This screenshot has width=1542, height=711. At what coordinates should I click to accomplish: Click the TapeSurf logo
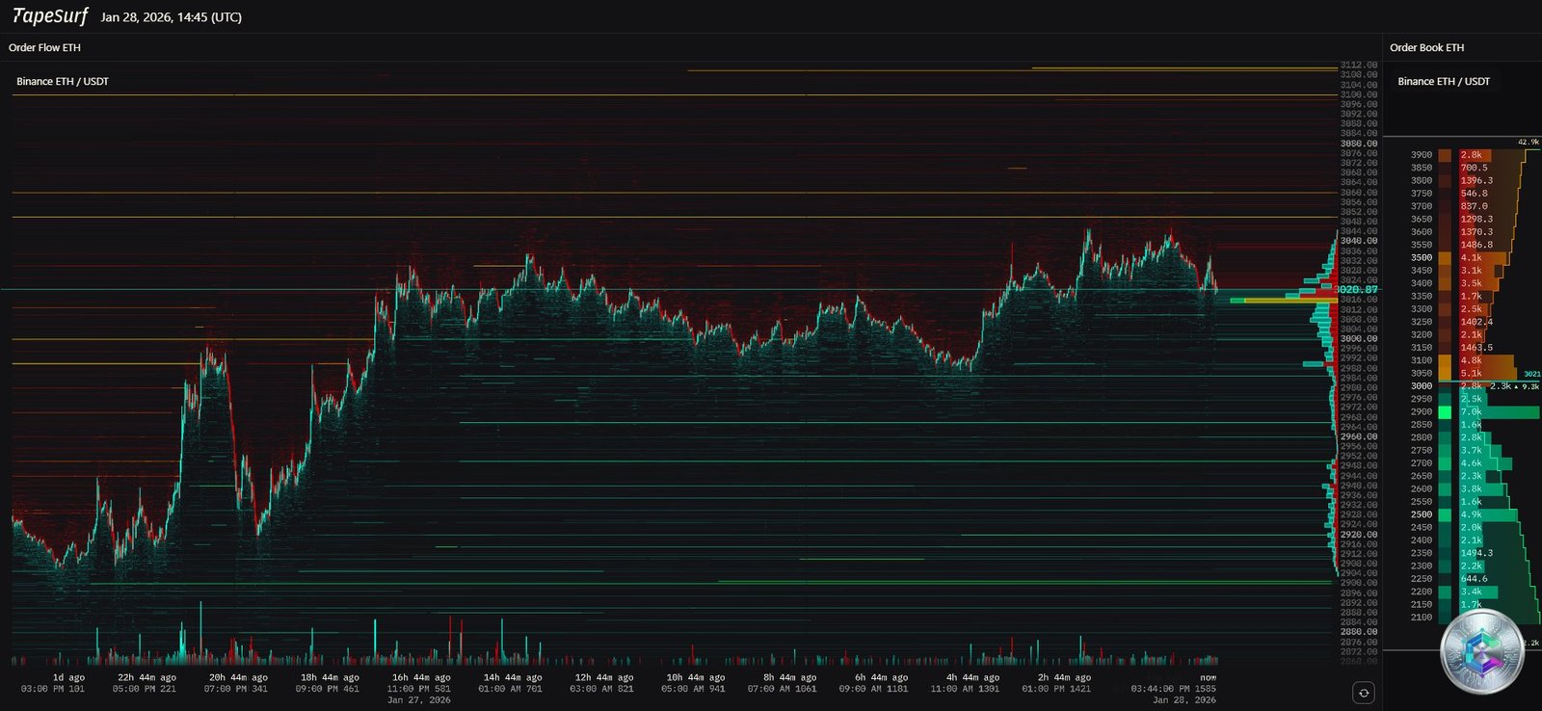pyautogui.click(x=49, y=16)
